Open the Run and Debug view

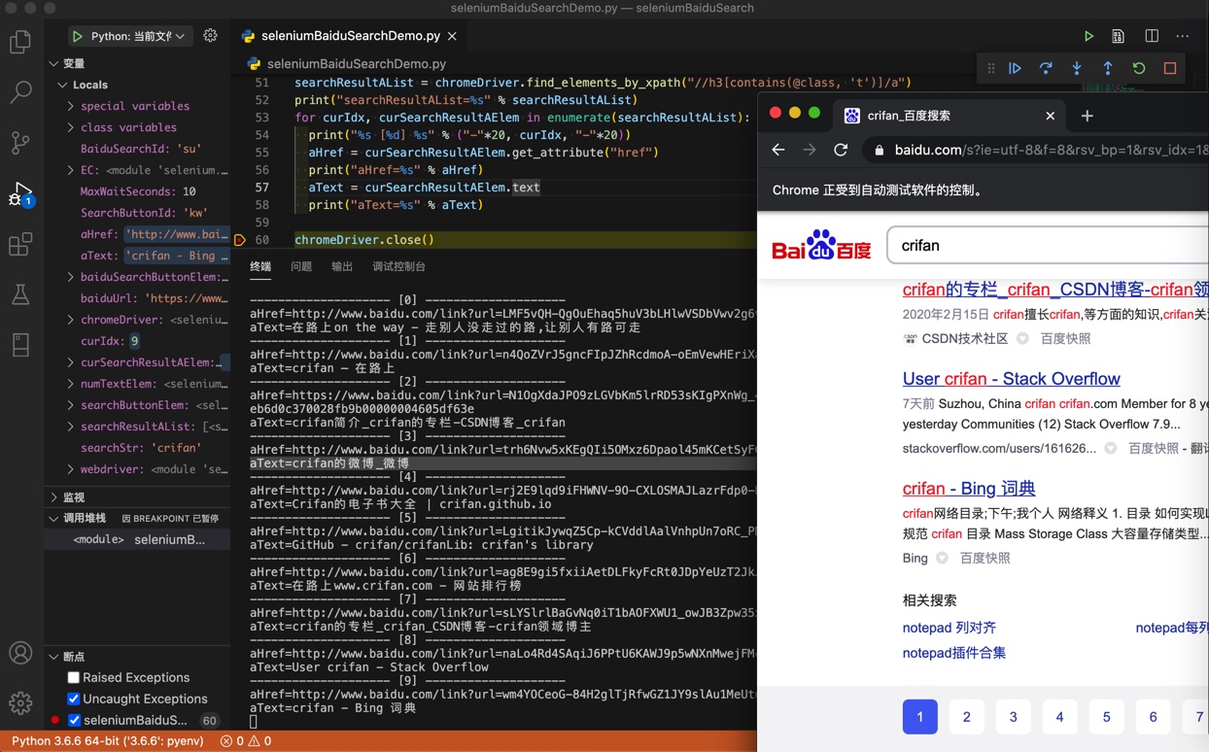click(x=20, y=193)
